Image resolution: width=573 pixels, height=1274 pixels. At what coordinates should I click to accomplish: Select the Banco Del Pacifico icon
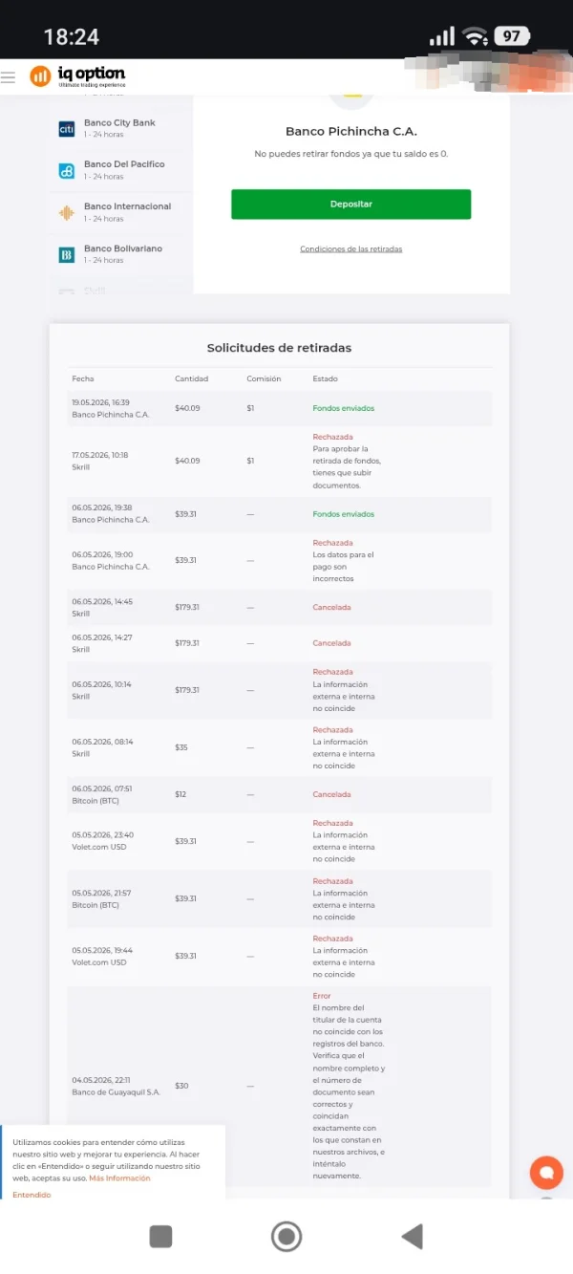coord(67,170)
